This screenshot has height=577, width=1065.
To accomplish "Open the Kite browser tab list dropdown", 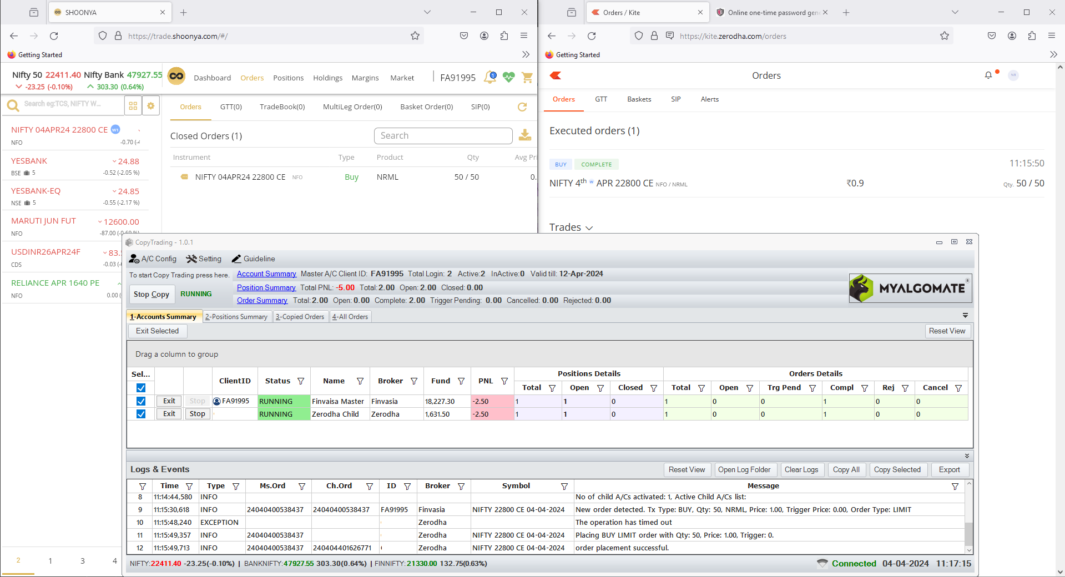I will coord(955,12).
